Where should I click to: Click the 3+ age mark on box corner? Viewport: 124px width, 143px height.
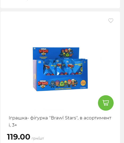(85, 62)
